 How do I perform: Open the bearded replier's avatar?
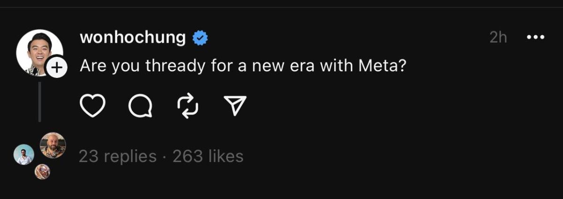coord(53,145)
